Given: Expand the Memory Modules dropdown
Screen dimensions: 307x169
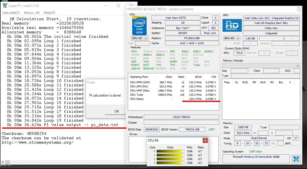Looking at the screenshot, I should 261,66.
